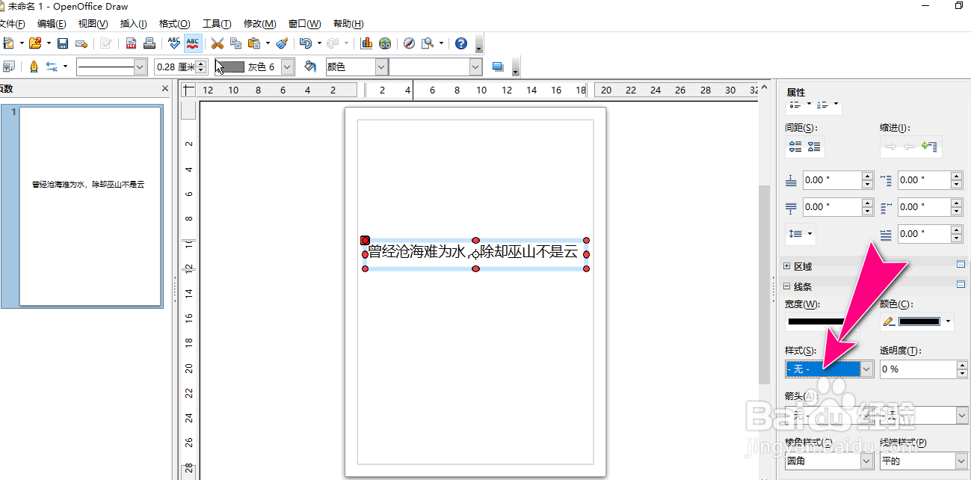Print the document directly
The image size is (971, 480).
point(149,43)
